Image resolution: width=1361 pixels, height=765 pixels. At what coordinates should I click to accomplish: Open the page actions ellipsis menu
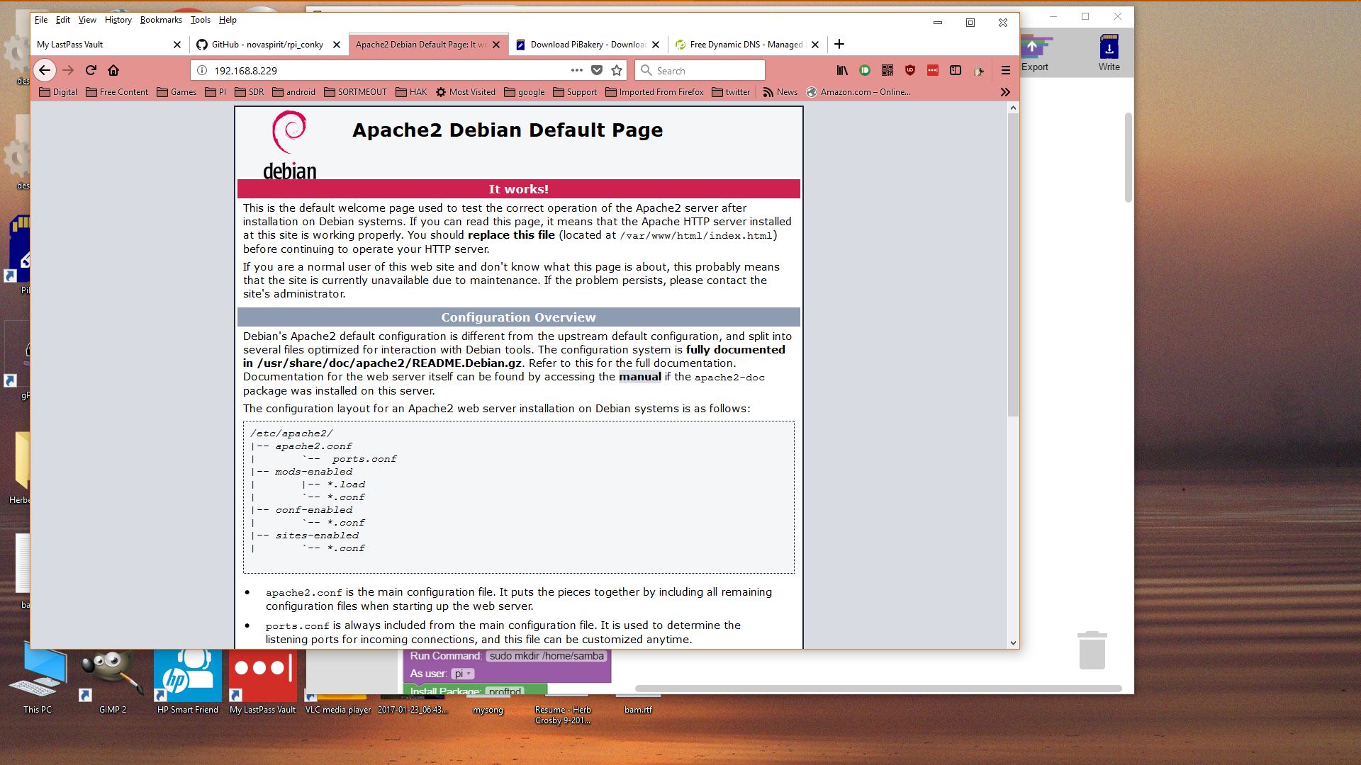pyautogui.click(x=576, y=70)
